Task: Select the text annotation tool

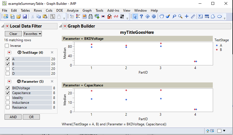Action: pos(200,16)
